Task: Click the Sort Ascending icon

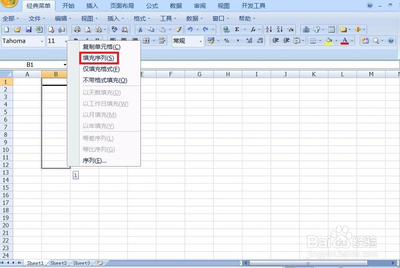Action: [269, 29]
